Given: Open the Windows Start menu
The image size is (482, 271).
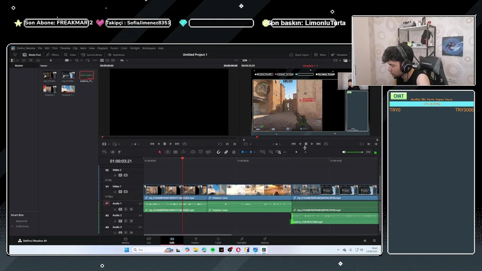Looking at the screenshot, I should click(x=127, y=250).
